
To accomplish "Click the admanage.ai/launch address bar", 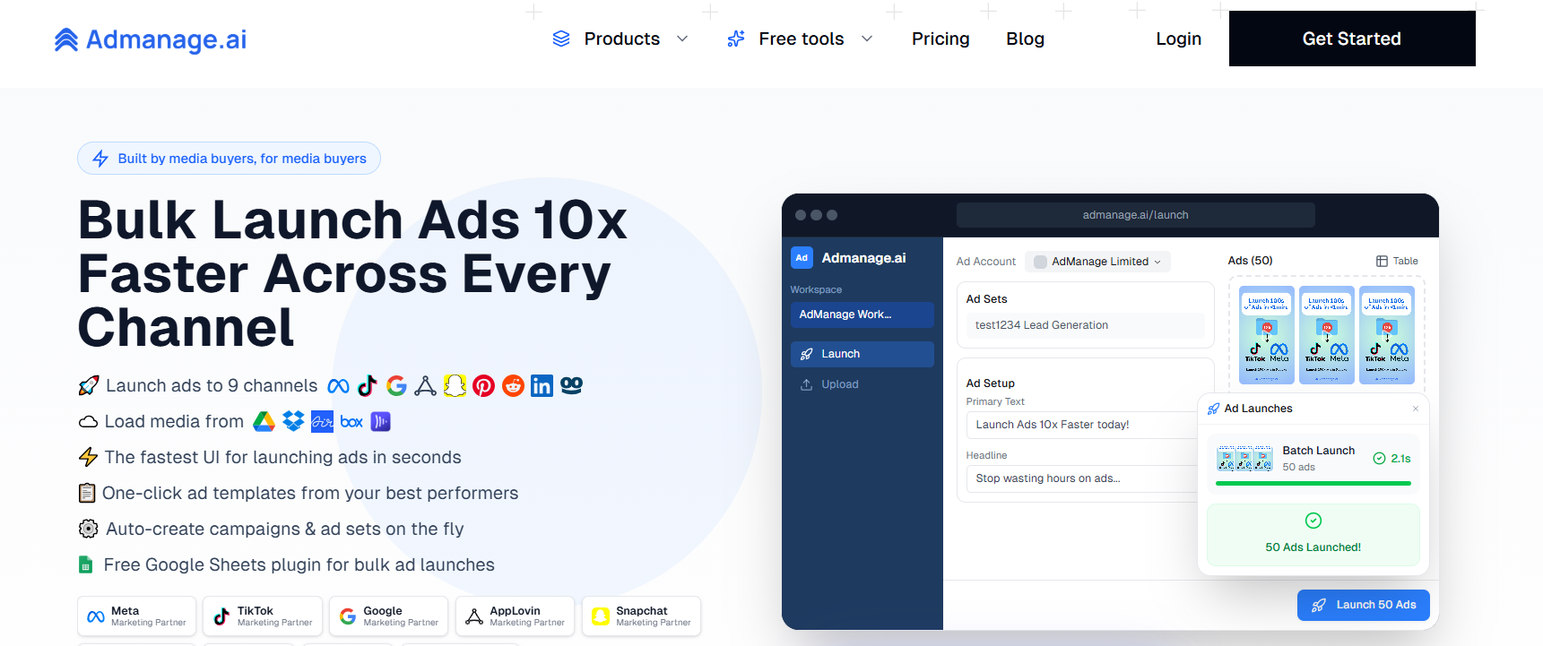I will 1136,215.
